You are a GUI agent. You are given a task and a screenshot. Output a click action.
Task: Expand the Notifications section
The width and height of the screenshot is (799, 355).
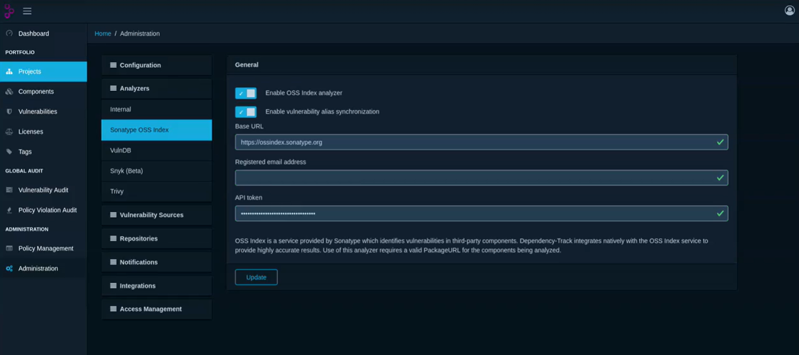pos(157,262)
